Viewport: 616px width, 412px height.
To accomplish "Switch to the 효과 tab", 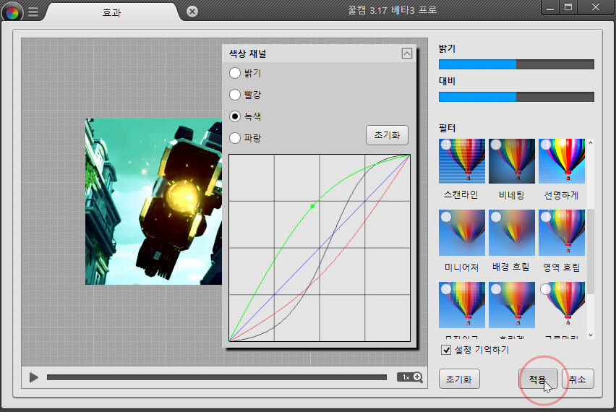I will (x=112, y=12).
